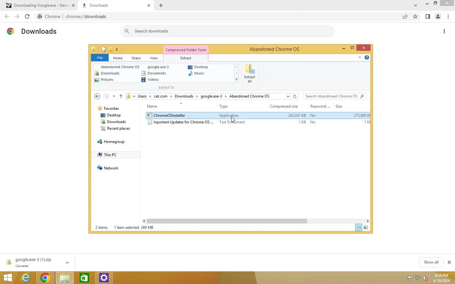Reload the Chrome downloads page

27,16
